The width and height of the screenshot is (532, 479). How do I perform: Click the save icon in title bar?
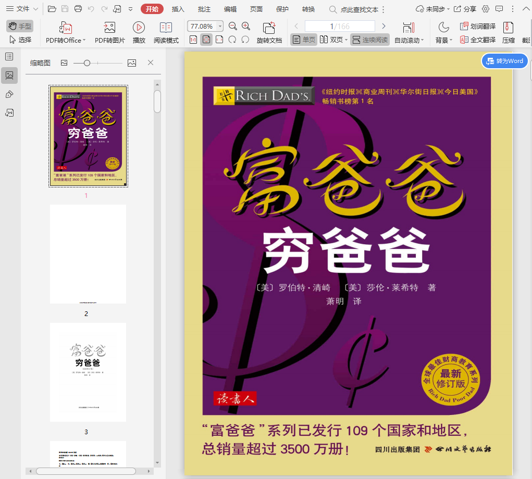(x=65, y=9)
